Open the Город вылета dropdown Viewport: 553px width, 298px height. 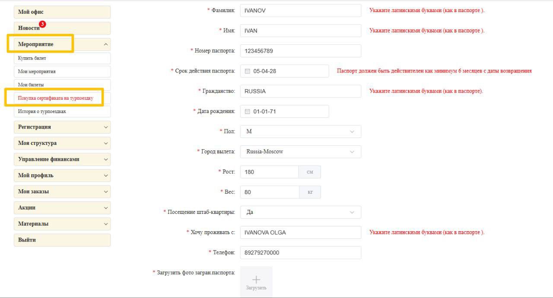pos(300,152)
